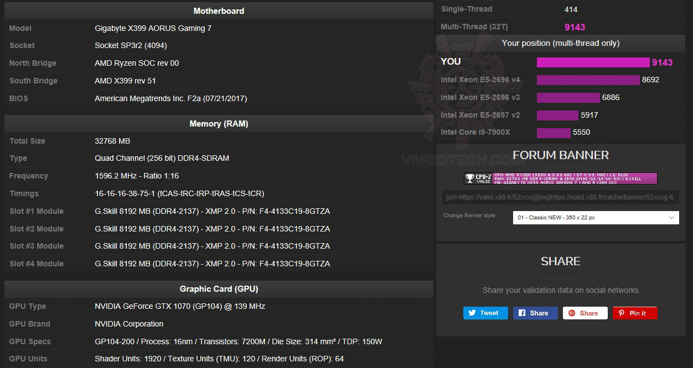Click the SHARE heading

561,261
